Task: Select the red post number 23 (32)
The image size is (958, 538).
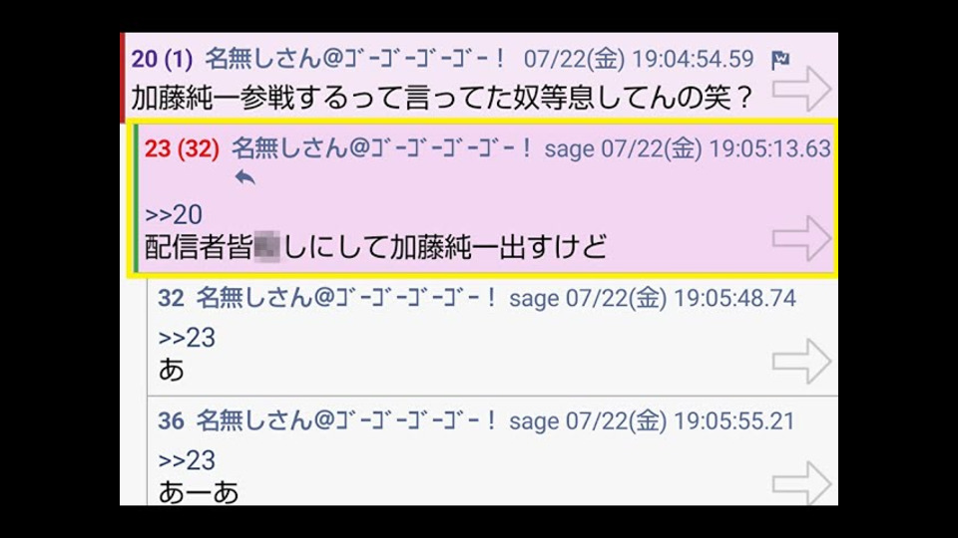Action: click(x=182, y=148)
